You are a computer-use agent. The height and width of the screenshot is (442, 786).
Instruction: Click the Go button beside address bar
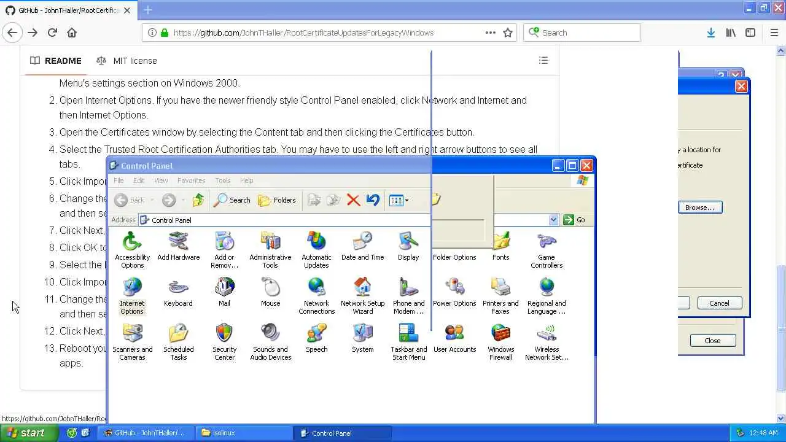tap(575, 220)
